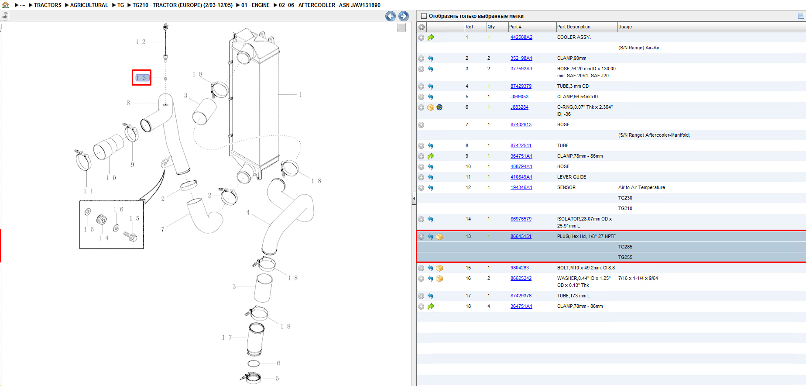Expand the PLUG,Hex Hd row plus button
Screen dimensions: 806x386
(421, 237)
